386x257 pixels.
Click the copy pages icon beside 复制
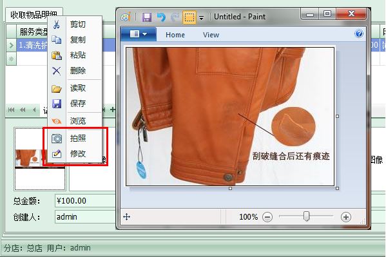pos(57,40)
